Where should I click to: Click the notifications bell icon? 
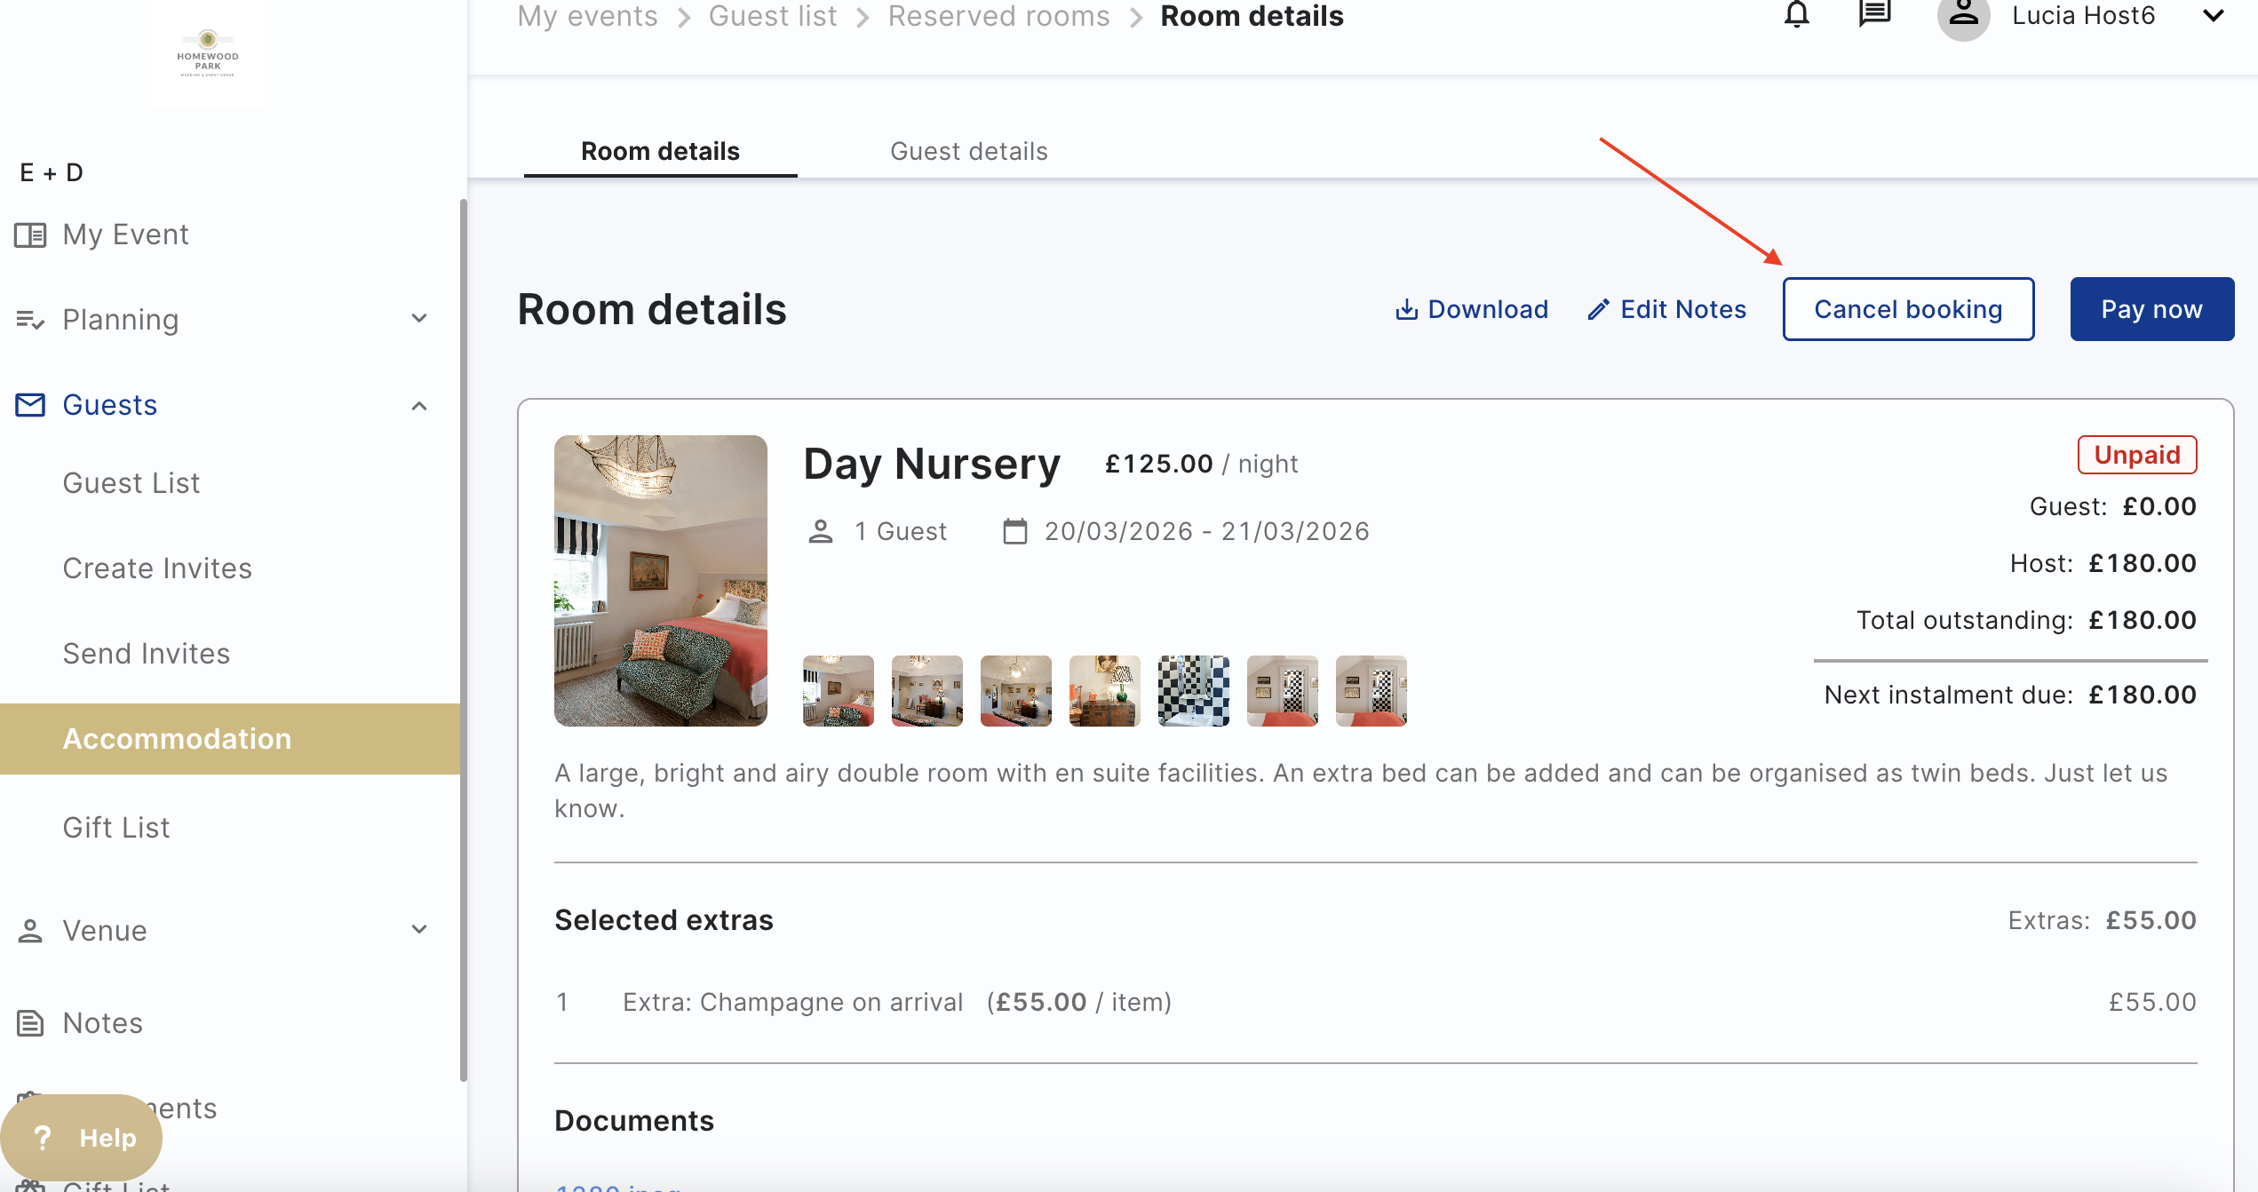click(1796, 15)
